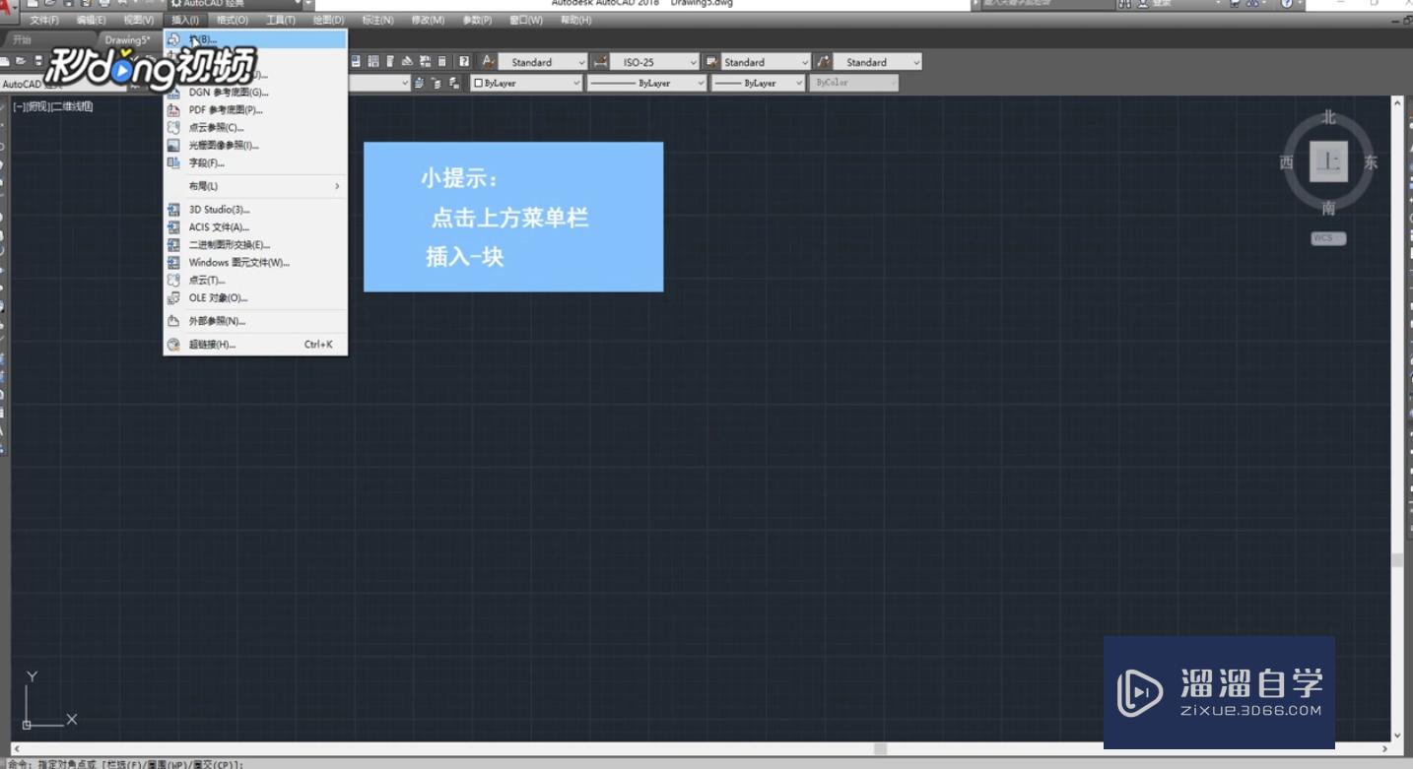
Task: Click the 北 north on ViewCube compass
Action: click(x=1328, y=117)
